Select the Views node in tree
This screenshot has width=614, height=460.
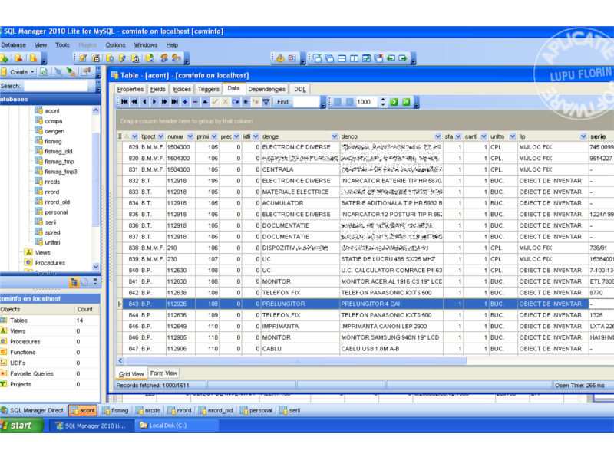tap(42, 253)
